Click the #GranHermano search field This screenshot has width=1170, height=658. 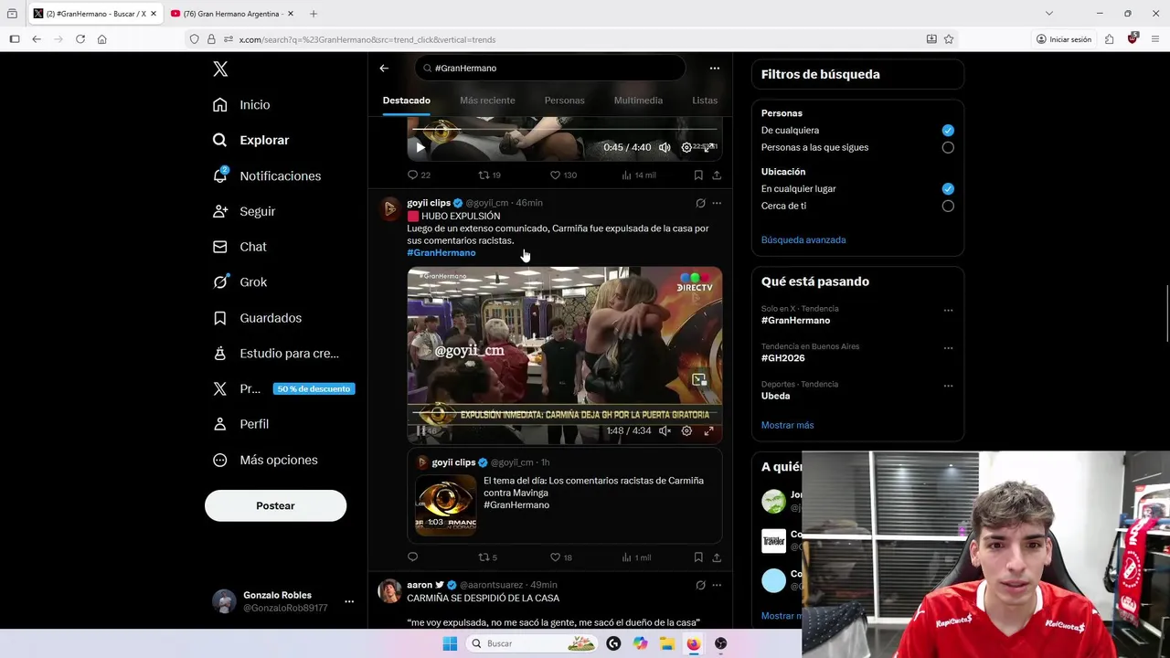pos(549,68)
